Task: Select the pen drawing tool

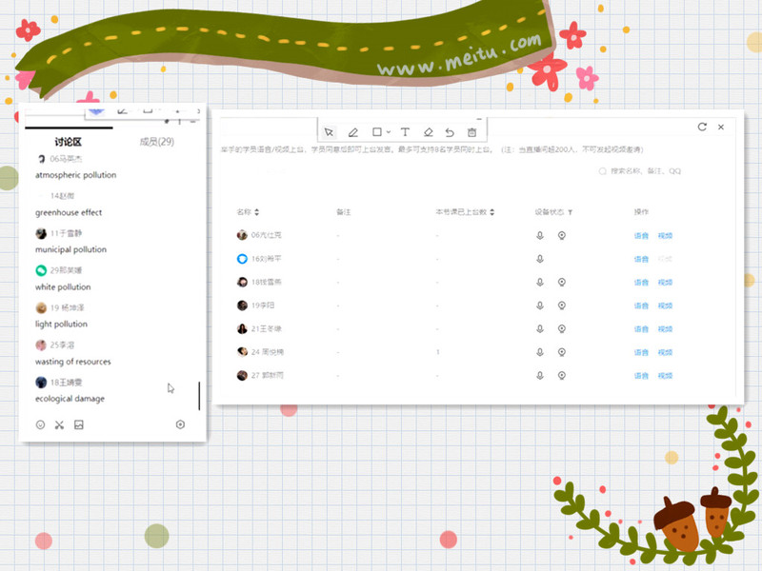Action: [352, 132]
